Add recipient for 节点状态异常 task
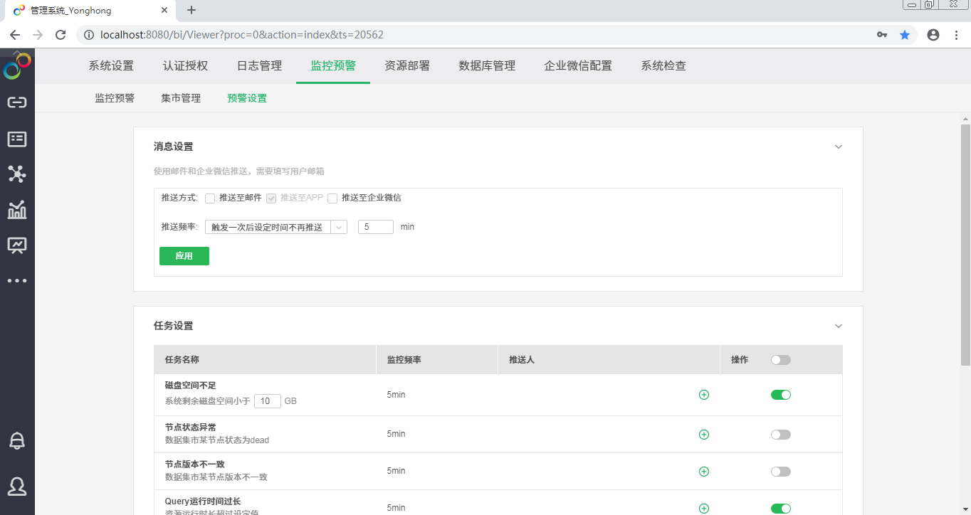Image resolution: width=971 pixels, height=515 pixels. tap(704, 435)
